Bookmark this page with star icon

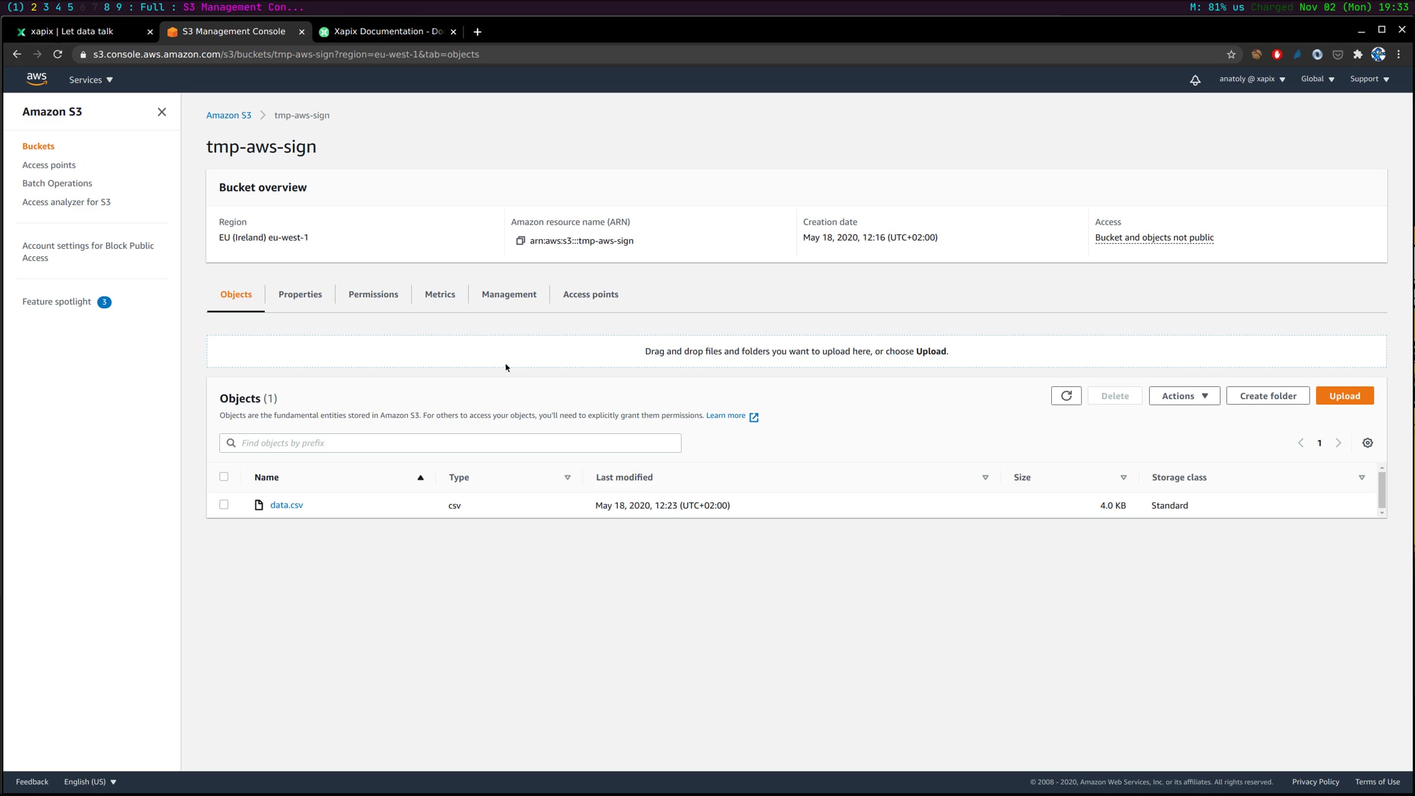coord(1231,54)
